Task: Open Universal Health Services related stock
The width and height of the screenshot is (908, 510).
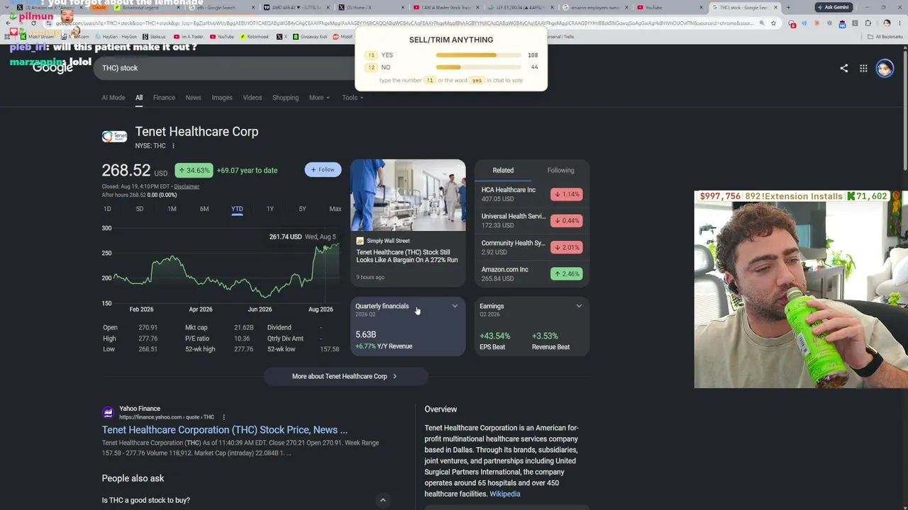Action: [532, 220]
